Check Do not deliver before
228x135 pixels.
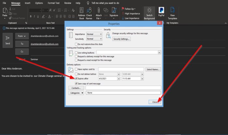(76, 74)
